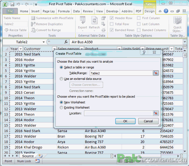Click the Insert Worksheet tab icon
This screenshot has height=166, width=189.
(x=41, y=156)
